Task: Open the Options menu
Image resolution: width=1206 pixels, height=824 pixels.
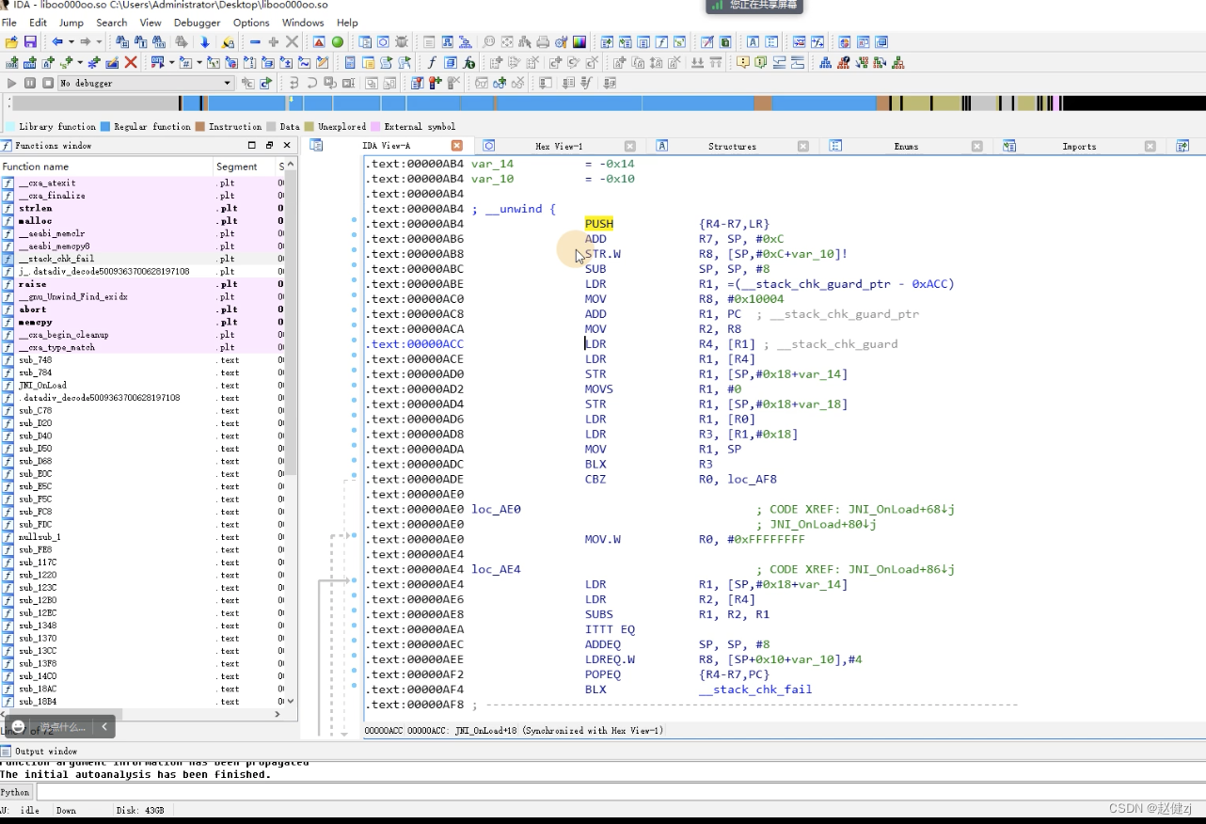Action: (251, 23)
